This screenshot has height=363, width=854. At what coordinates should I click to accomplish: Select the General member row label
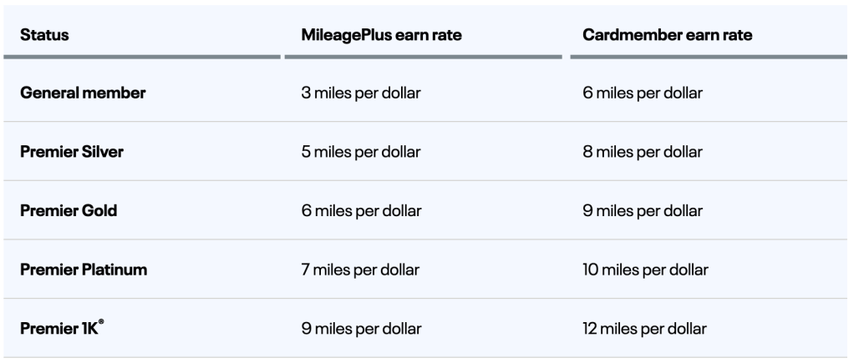(83, 93)
